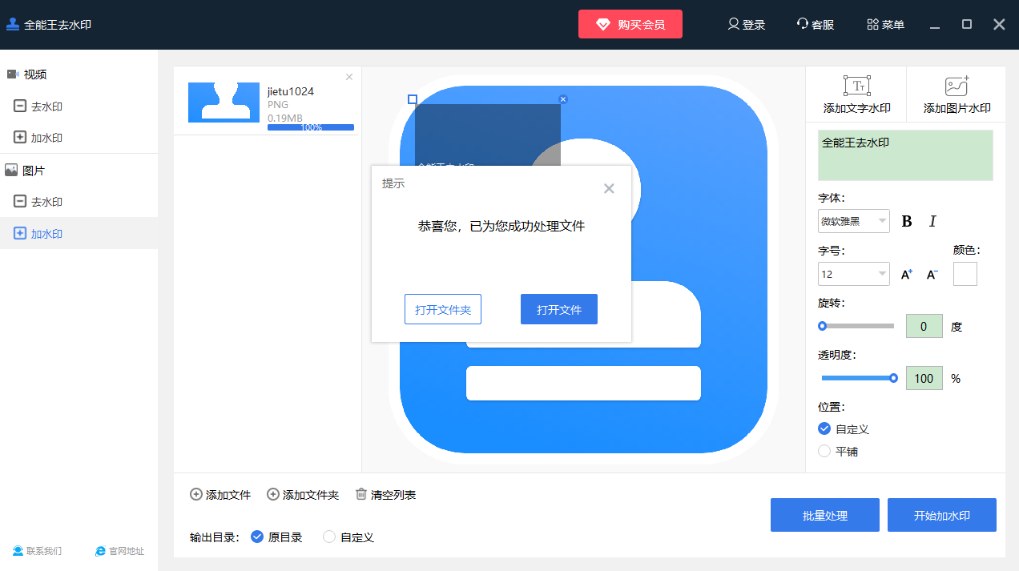The image size is (1019, 571).
Task: Maximize the application window
Action: coord(967,25)
